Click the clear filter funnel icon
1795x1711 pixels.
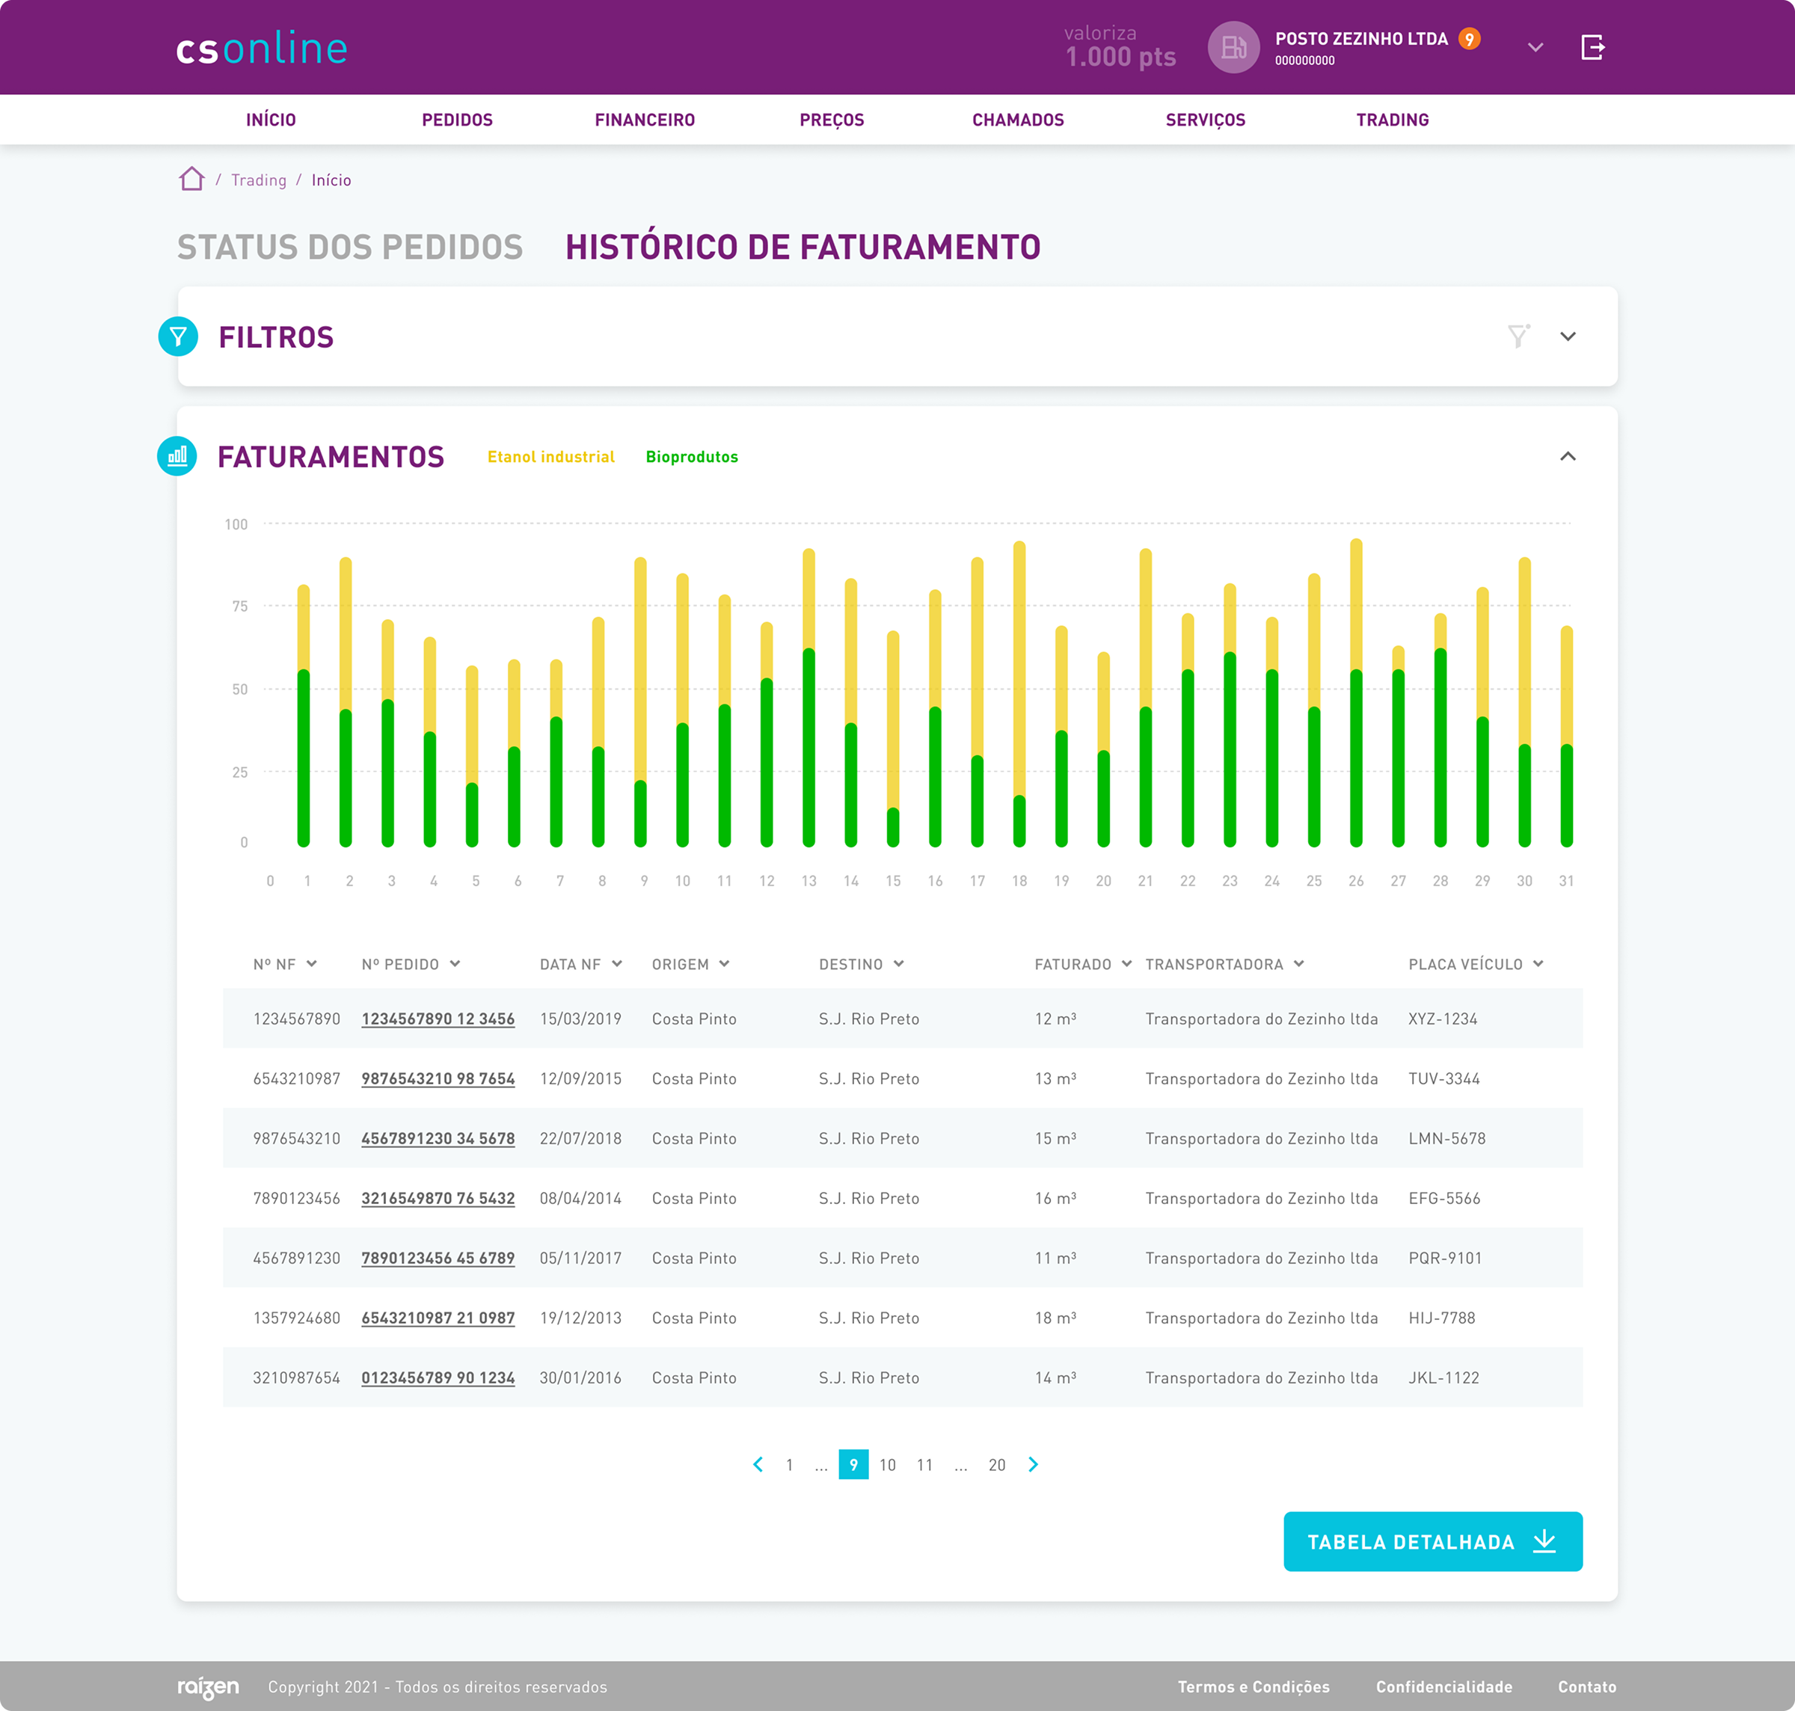click(1518, 337)
